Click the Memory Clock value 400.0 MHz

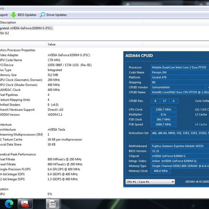pos(161,171)
